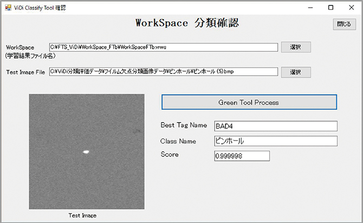Maximize the ViDi Classify Tool window
The image size is (363, 223).
pyautogui.click(x=331, y=8)
